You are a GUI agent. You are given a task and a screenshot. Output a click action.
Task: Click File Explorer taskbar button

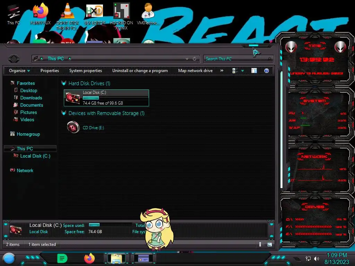pos(116,258)
